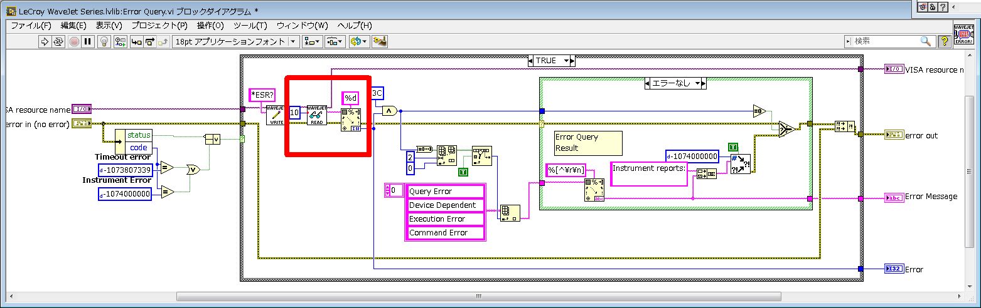Select the error out indicator terminal

point(894,134)
